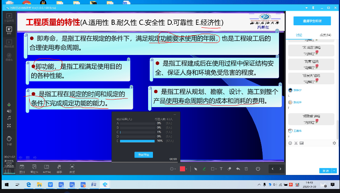Screen dimensions: 340x193
Task: Toggle fullscreen mode in left sidebar
Action: tap(9, 125)
